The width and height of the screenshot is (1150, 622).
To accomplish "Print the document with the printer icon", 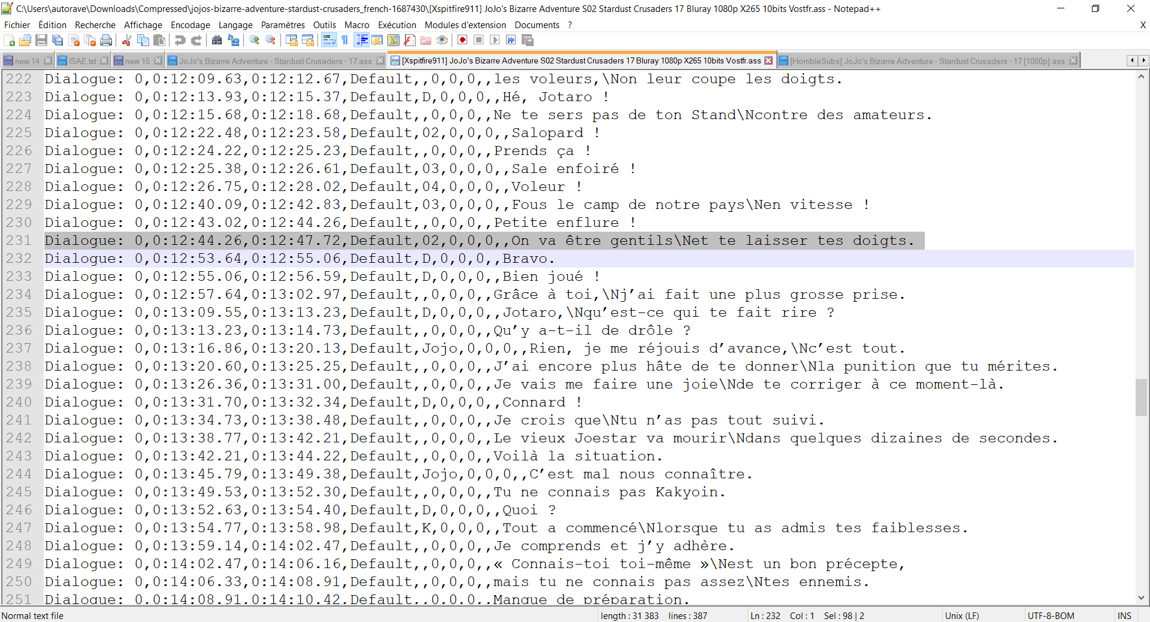I will pos(107,40).
